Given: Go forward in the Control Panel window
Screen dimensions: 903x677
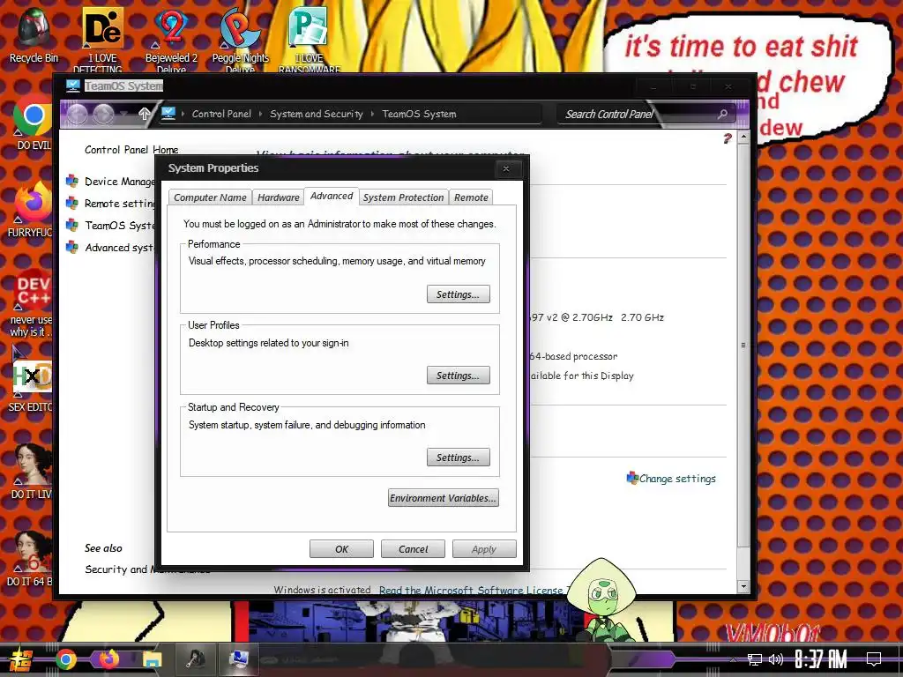Looking at the screenshot, I should point(103,114).
